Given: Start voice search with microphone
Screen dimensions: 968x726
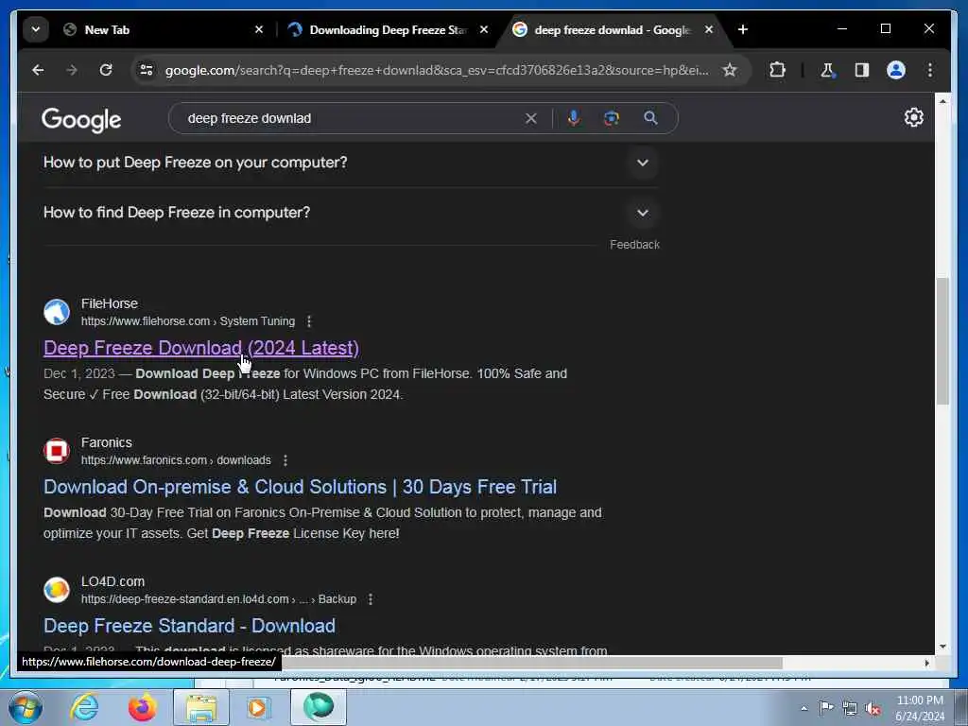Looking at the screenshot, I should pos(574,118).
